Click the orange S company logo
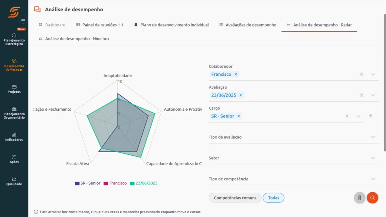The height and width of the screenshot is (217, 386). coord(14,12)
